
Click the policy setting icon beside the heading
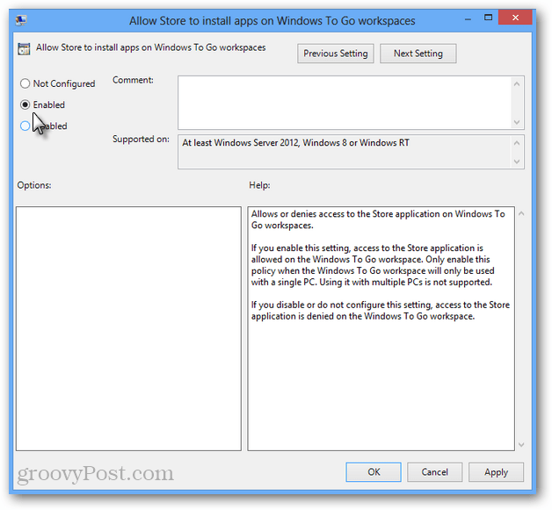(x=24, y=49)
